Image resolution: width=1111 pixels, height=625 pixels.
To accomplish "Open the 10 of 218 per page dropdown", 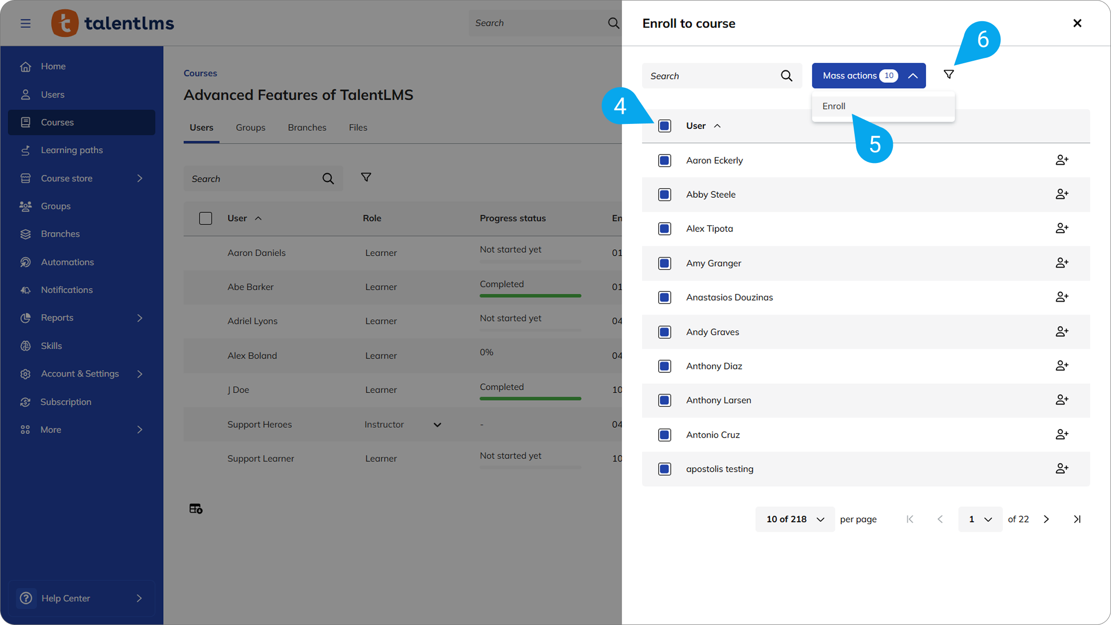I will pos(794,519).
